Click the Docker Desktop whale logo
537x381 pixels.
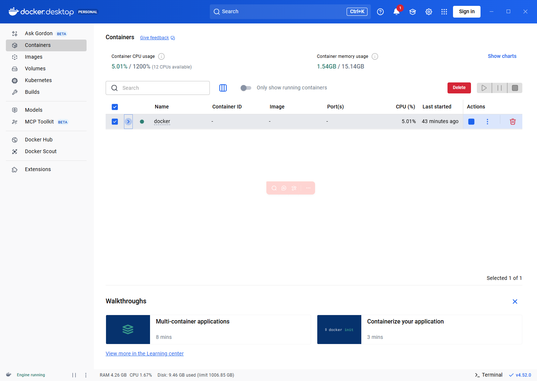(14, 11)
